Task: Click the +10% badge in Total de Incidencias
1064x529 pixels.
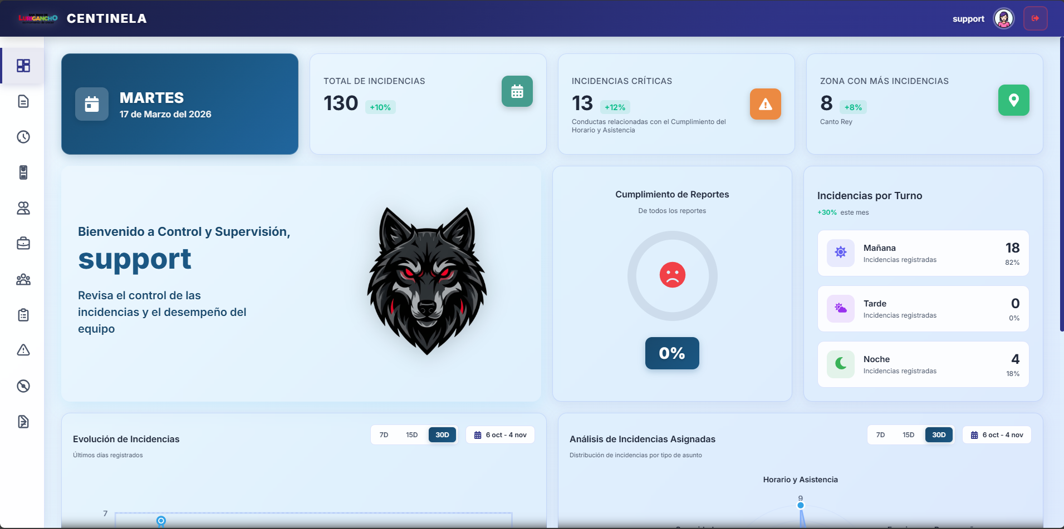Action: pos(380,107)
